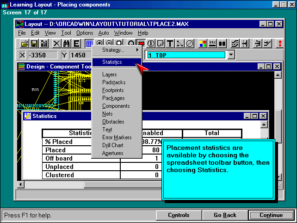Click the Save floppy disk icon
Screen dimensions: 297x223
pos(34,43)
